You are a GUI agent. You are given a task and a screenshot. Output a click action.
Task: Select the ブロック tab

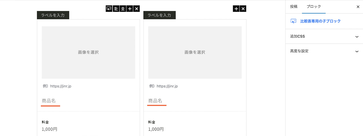(314, 7)
